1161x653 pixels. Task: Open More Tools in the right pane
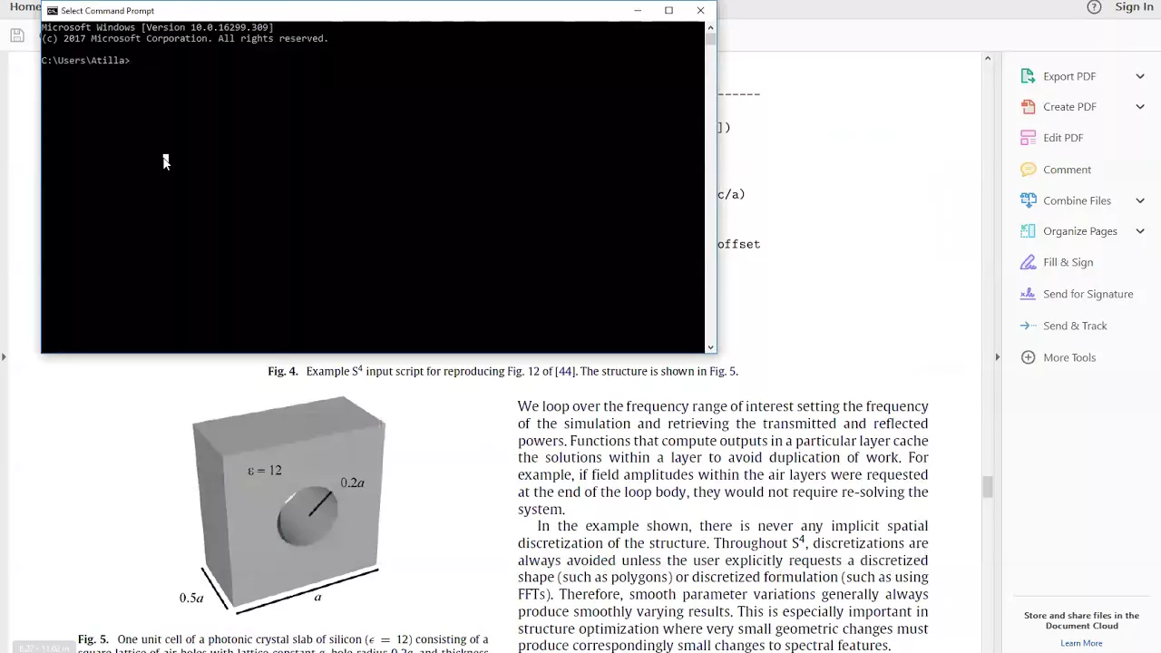pos(1069,357)
